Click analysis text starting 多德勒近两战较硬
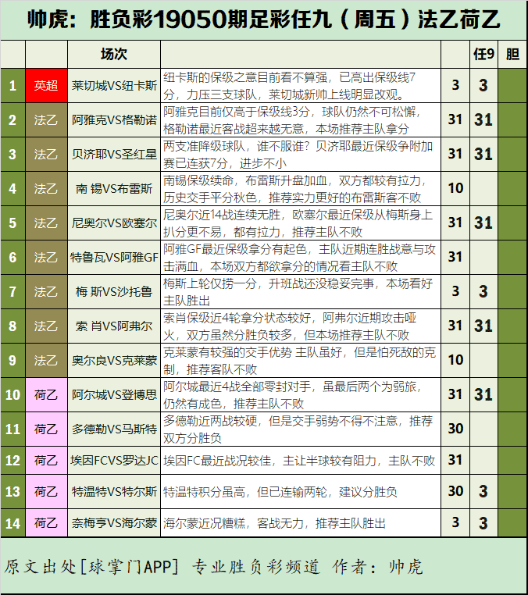528x595 pixels. (298, 429)
